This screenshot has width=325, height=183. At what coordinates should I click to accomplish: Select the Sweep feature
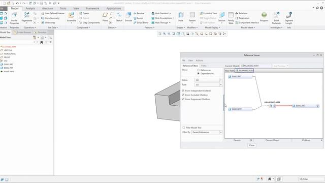pos(138,18)
